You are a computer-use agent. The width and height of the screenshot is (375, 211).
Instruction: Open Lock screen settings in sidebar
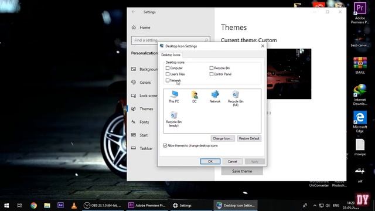[x=144, y=96]
